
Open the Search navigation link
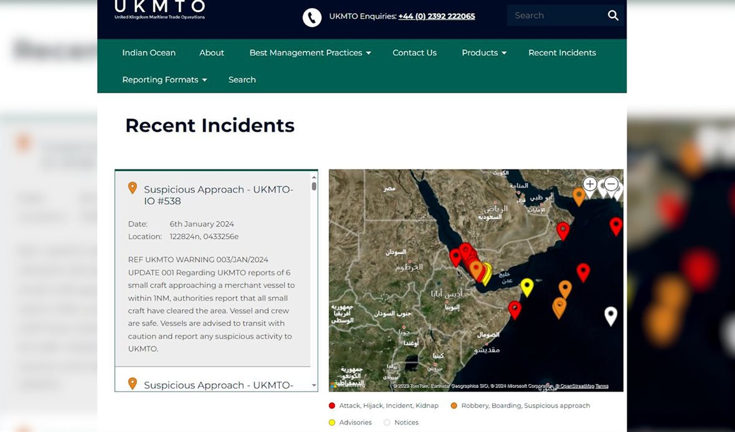click(242, 80)
